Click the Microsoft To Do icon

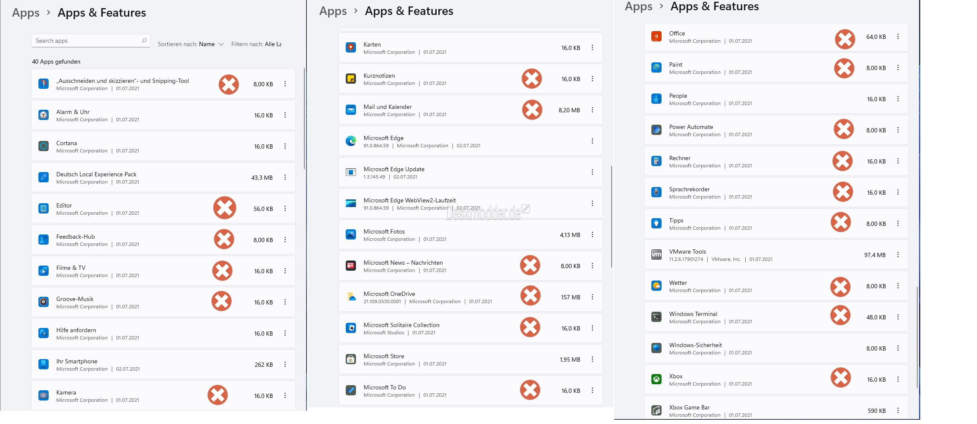pos(351,390)
